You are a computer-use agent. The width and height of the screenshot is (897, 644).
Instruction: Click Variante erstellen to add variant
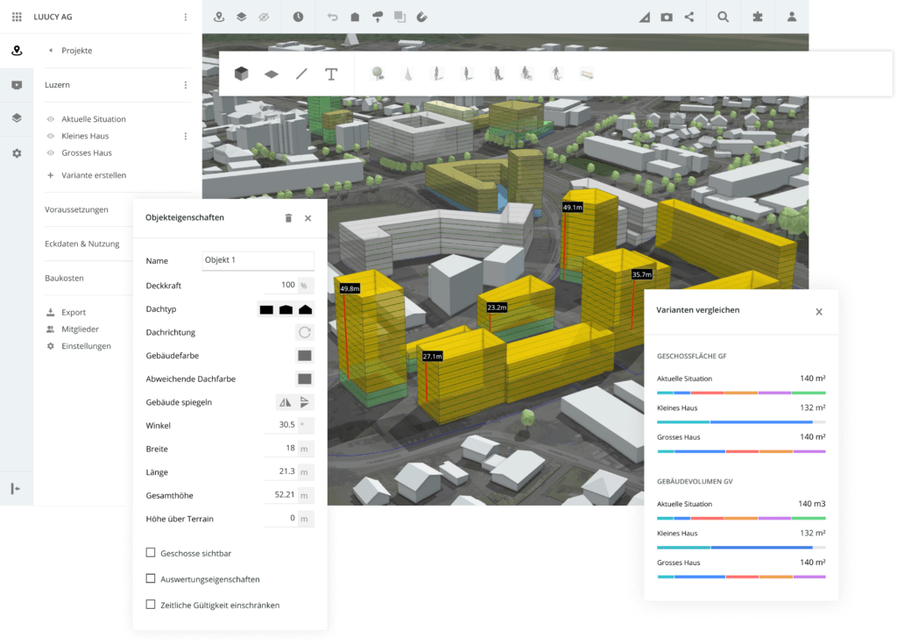pos(93,175)
